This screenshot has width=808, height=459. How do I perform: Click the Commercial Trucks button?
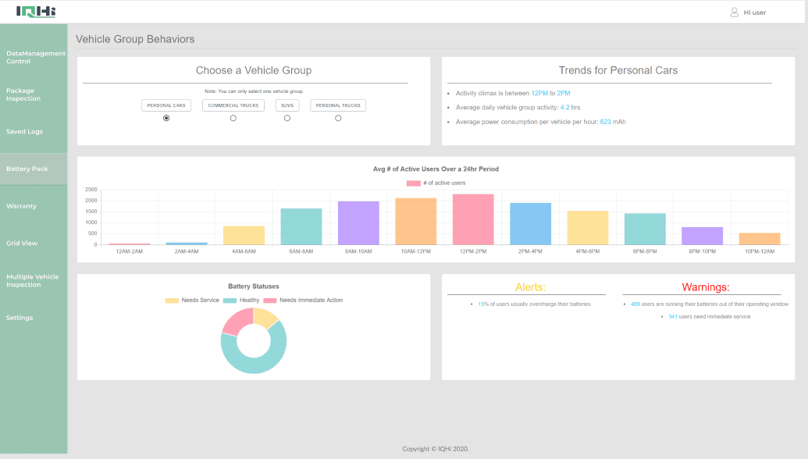[x=233, y=105]
